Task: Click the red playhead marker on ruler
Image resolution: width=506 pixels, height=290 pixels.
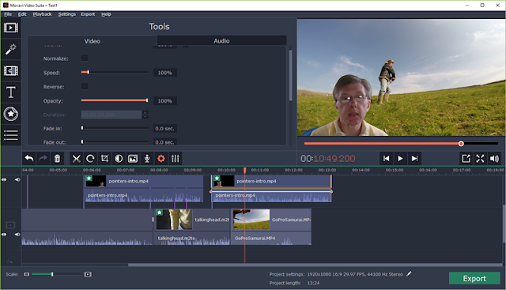Action: tap(245, 170)
